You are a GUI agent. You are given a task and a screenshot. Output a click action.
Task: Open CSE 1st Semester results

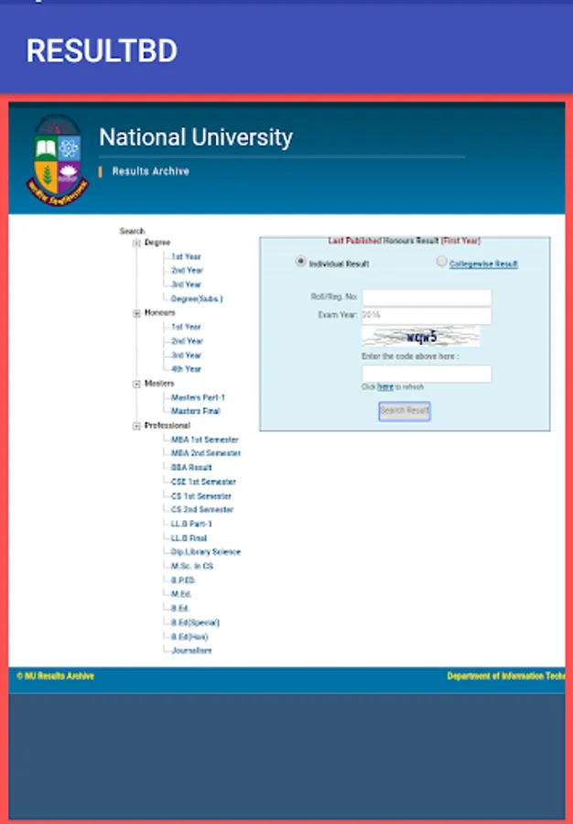(203, 482)
